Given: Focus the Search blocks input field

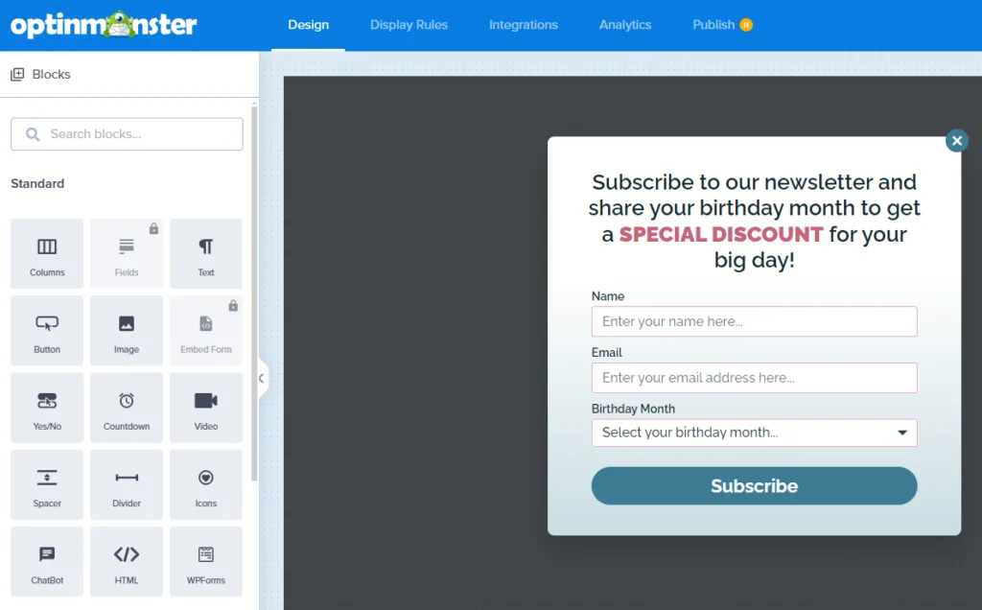Looking at the screenshot, I should 128,134.
